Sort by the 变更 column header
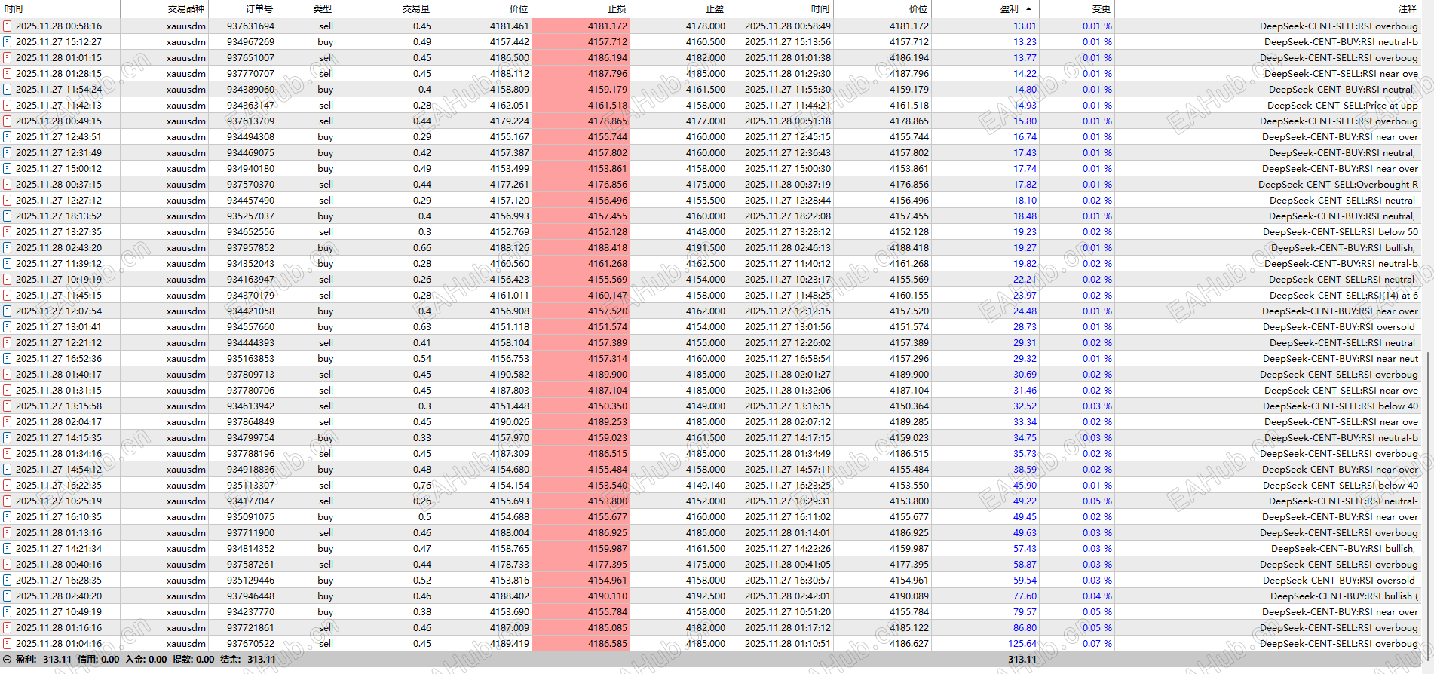The height and width of the screenshot is (674, 1434). [x=1102, y=8]
